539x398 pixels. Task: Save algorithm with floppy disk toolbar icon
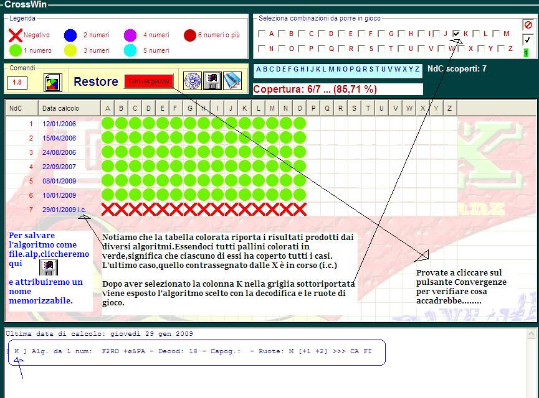pos(212,81)
